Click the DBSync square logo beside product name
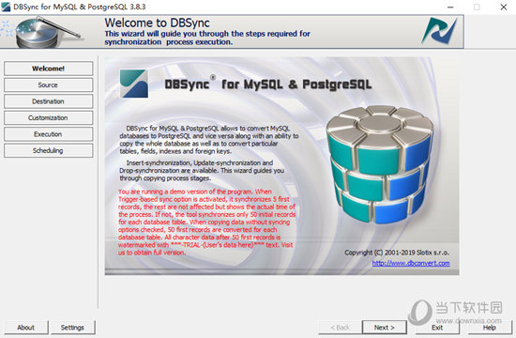This screenshot has width=516, height=338. coord(134,84)
